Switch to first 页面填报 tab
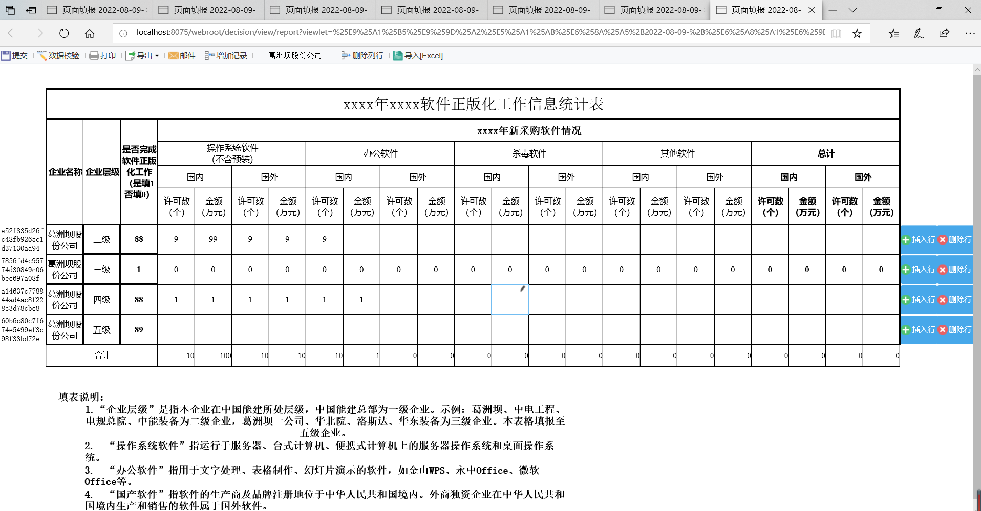 tap(97, 10)
